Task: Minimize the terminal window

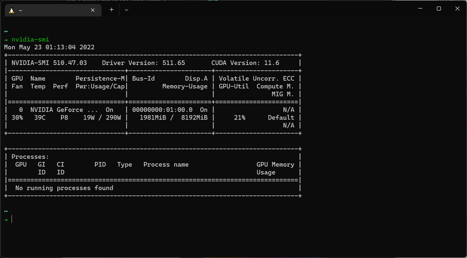Action: (x=420, y=9)
